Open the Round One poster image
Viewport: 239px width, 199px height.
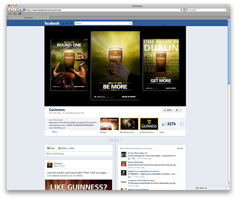click(69, 65)
